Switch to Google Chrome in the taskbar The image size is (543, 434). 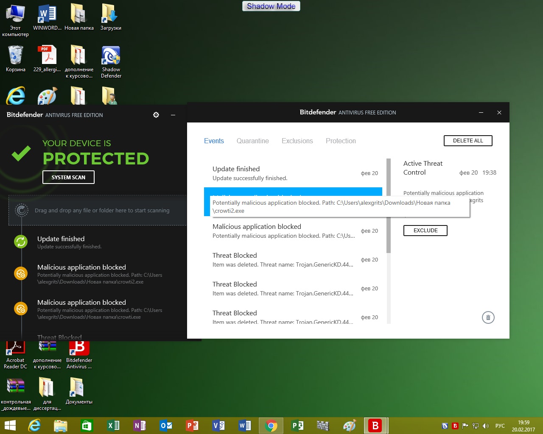(x=271, y=426)
